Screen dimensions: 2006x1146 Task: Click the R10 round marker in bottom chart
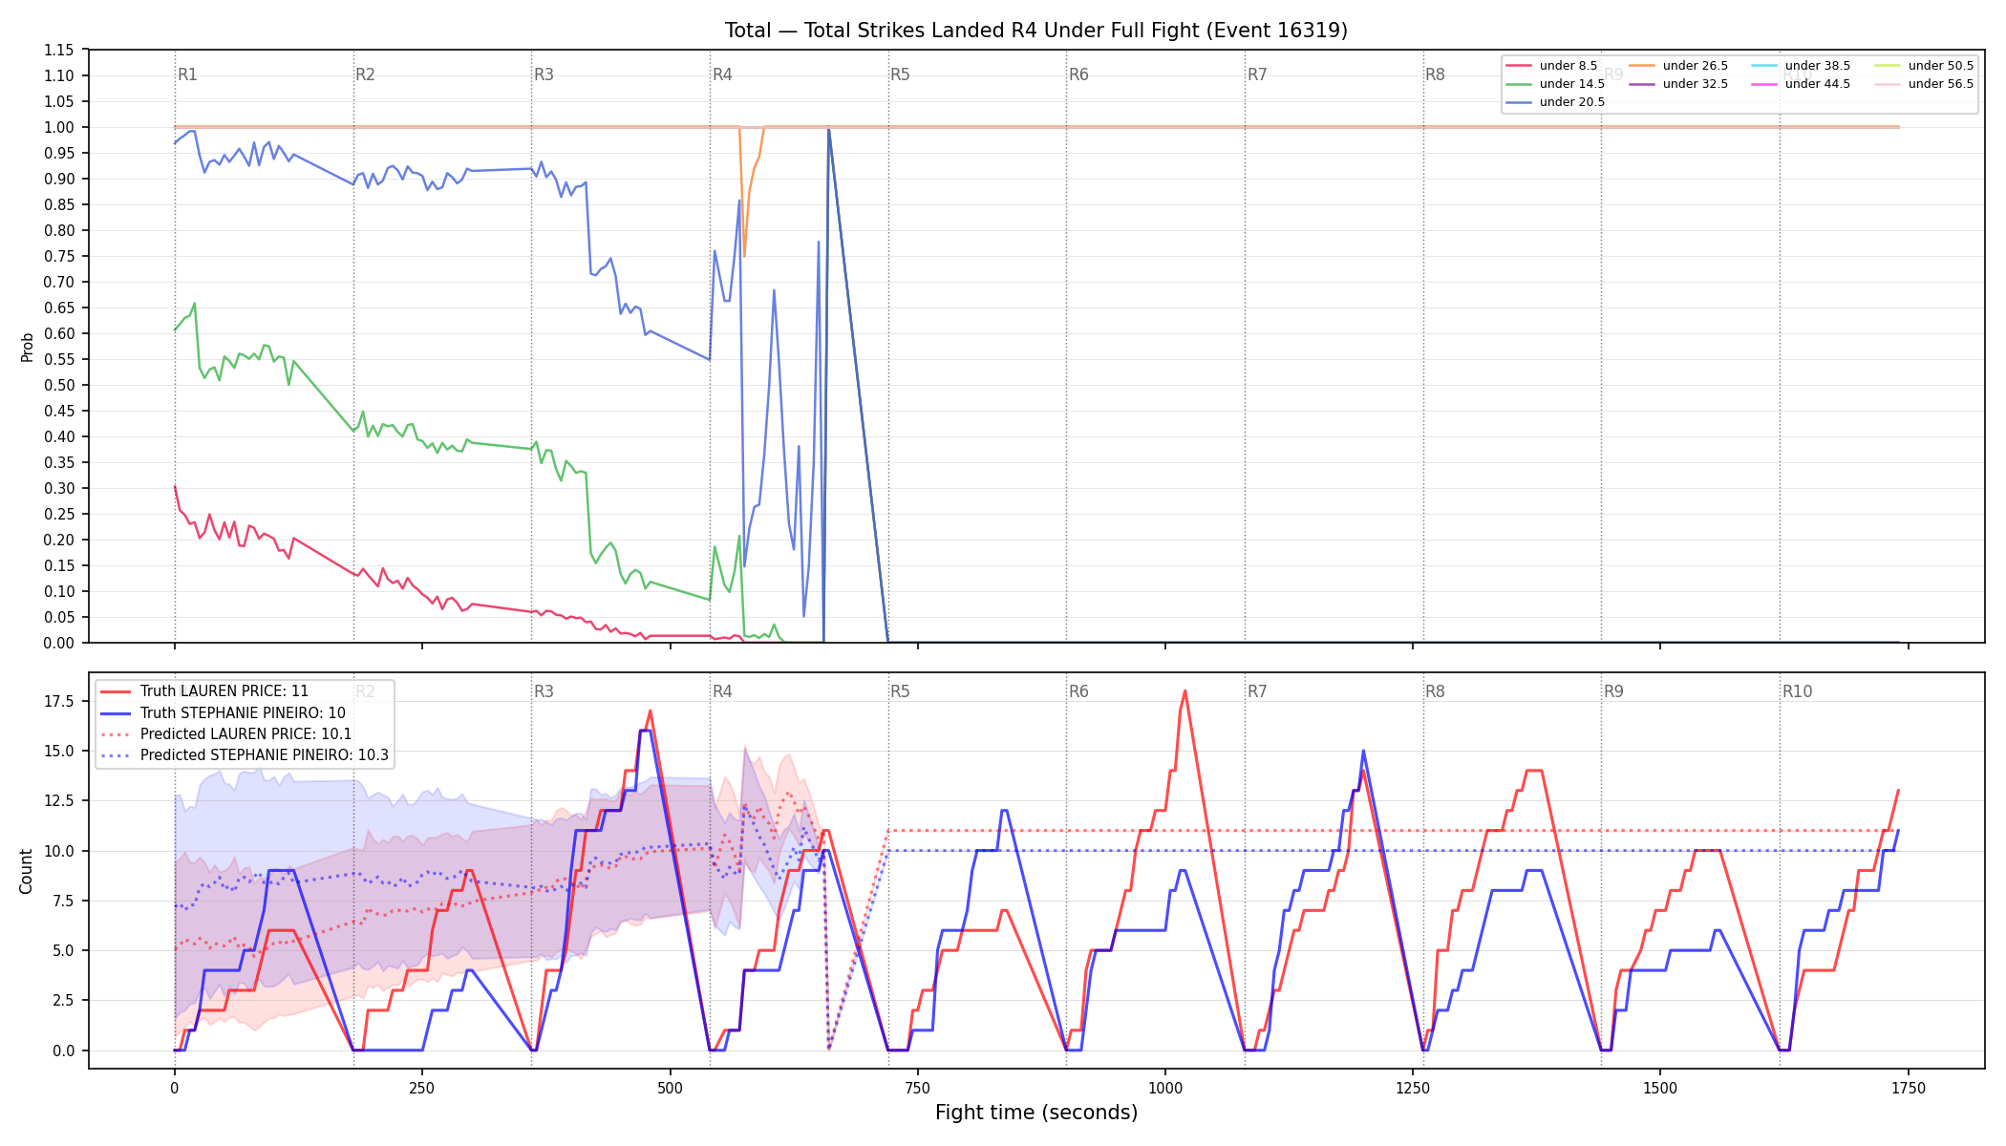point(1797,691)
